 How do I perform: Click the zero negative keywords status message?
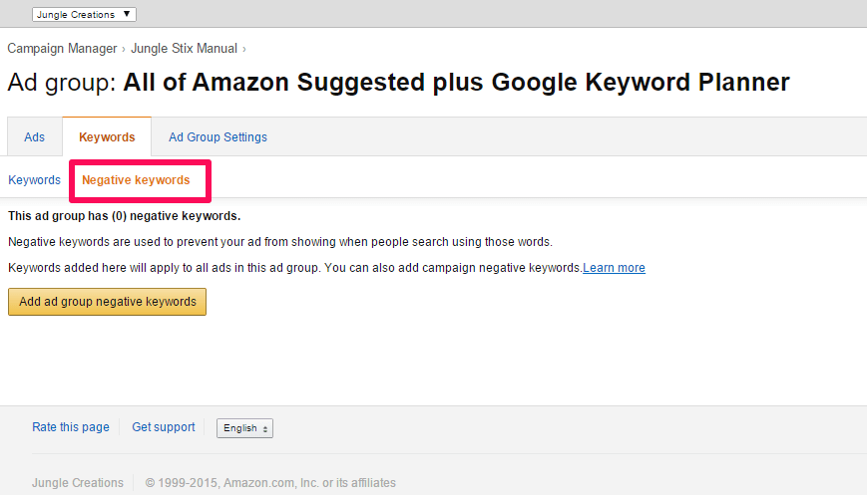point(124,215)
